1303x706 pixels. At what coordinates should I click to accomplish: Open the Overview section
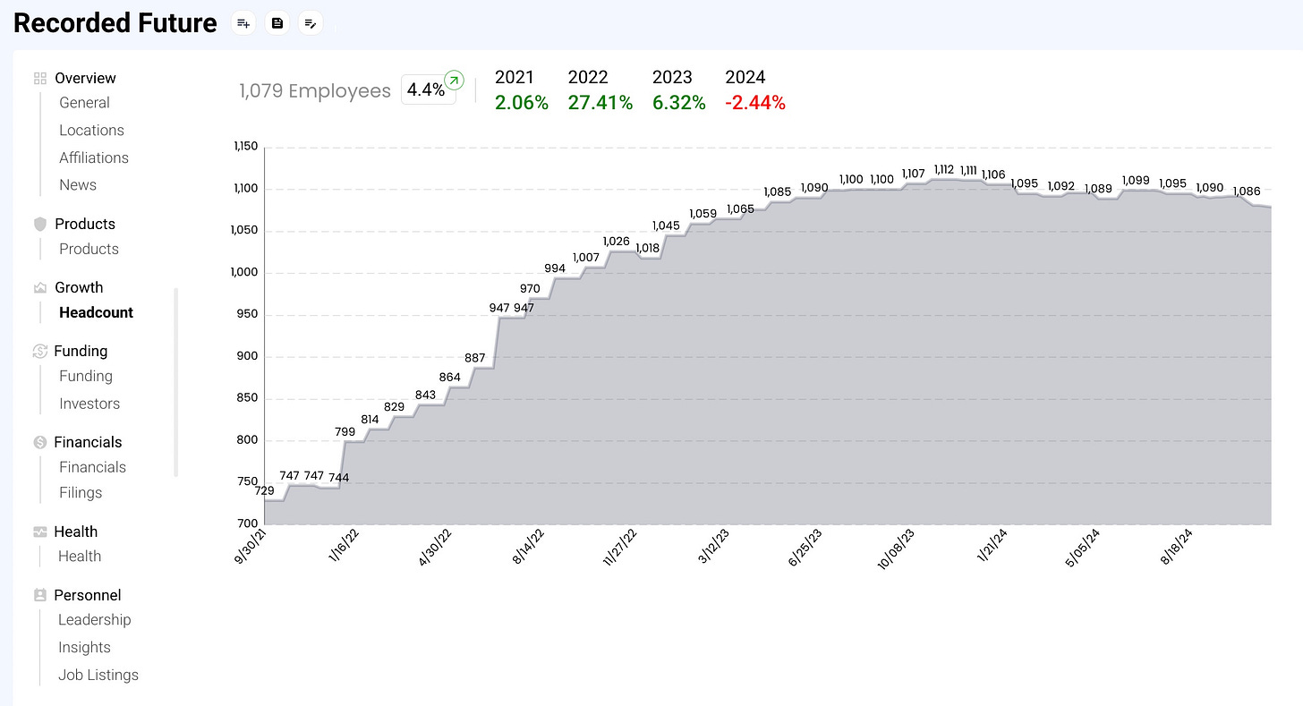pyautogui.click(x=85, y=78)
